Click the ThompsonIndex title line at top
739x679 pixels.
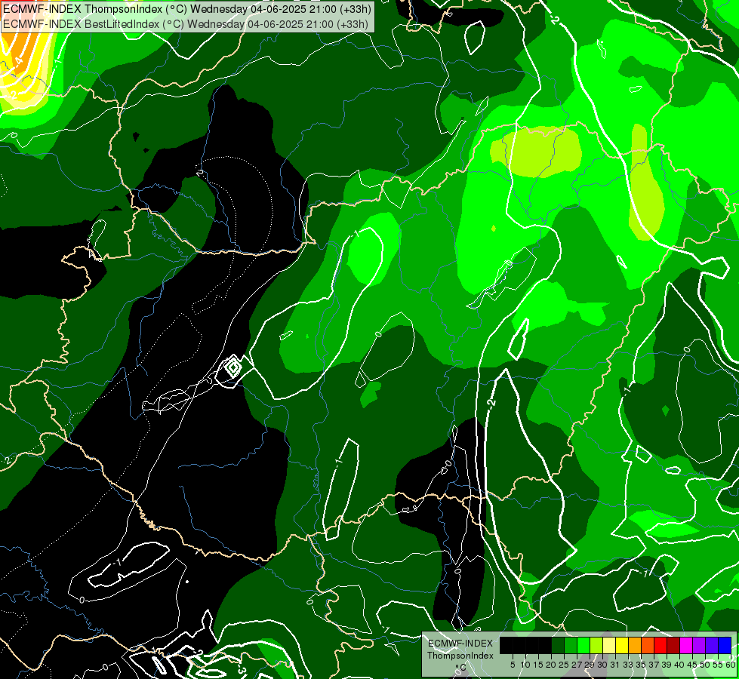[x=186, y=8]
